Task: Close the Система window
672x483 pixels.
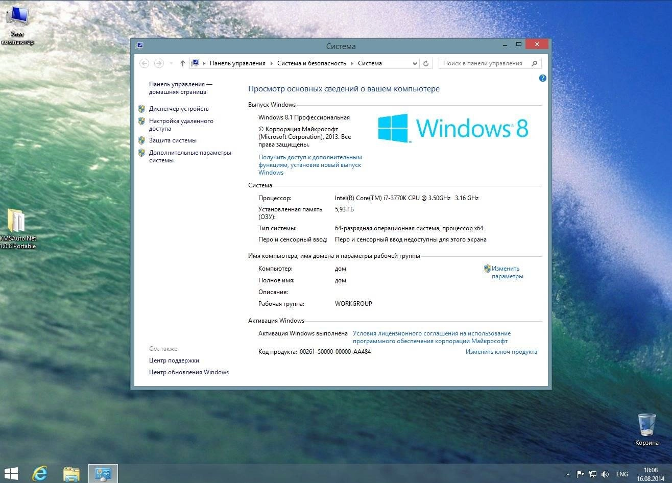Action: 537,45
